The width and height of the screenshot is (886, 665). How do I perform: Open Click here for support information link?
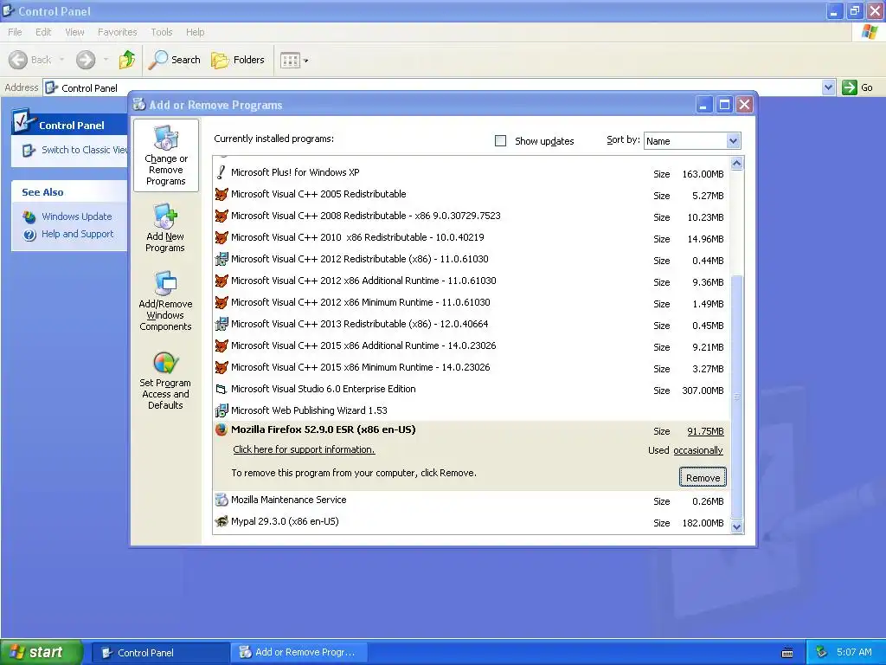[304, 449]
